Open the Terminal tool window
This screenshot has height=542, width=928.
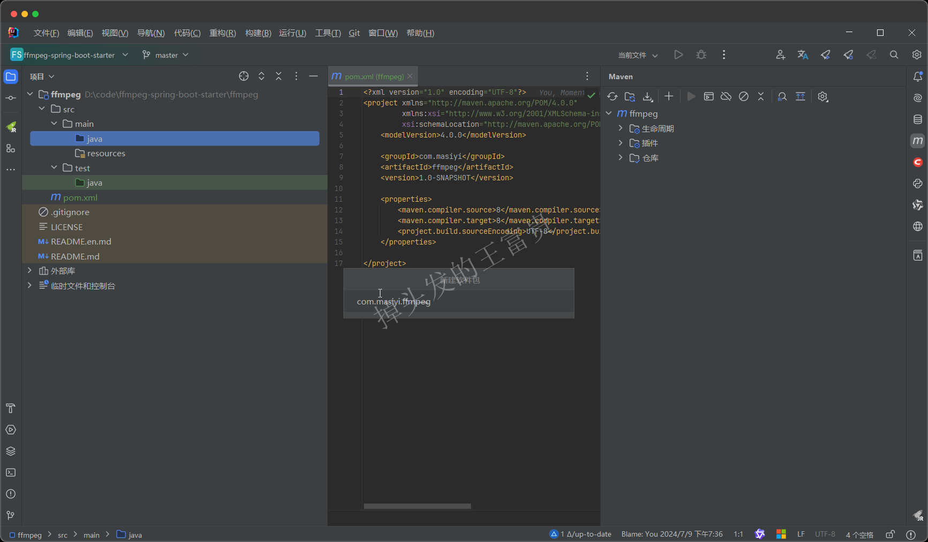(11, 472)
